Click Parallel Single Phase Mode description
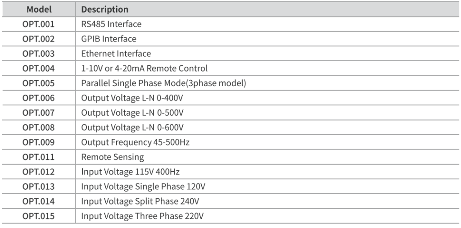The width and height of the screenshot is (461, 228). tap(163, 83)
